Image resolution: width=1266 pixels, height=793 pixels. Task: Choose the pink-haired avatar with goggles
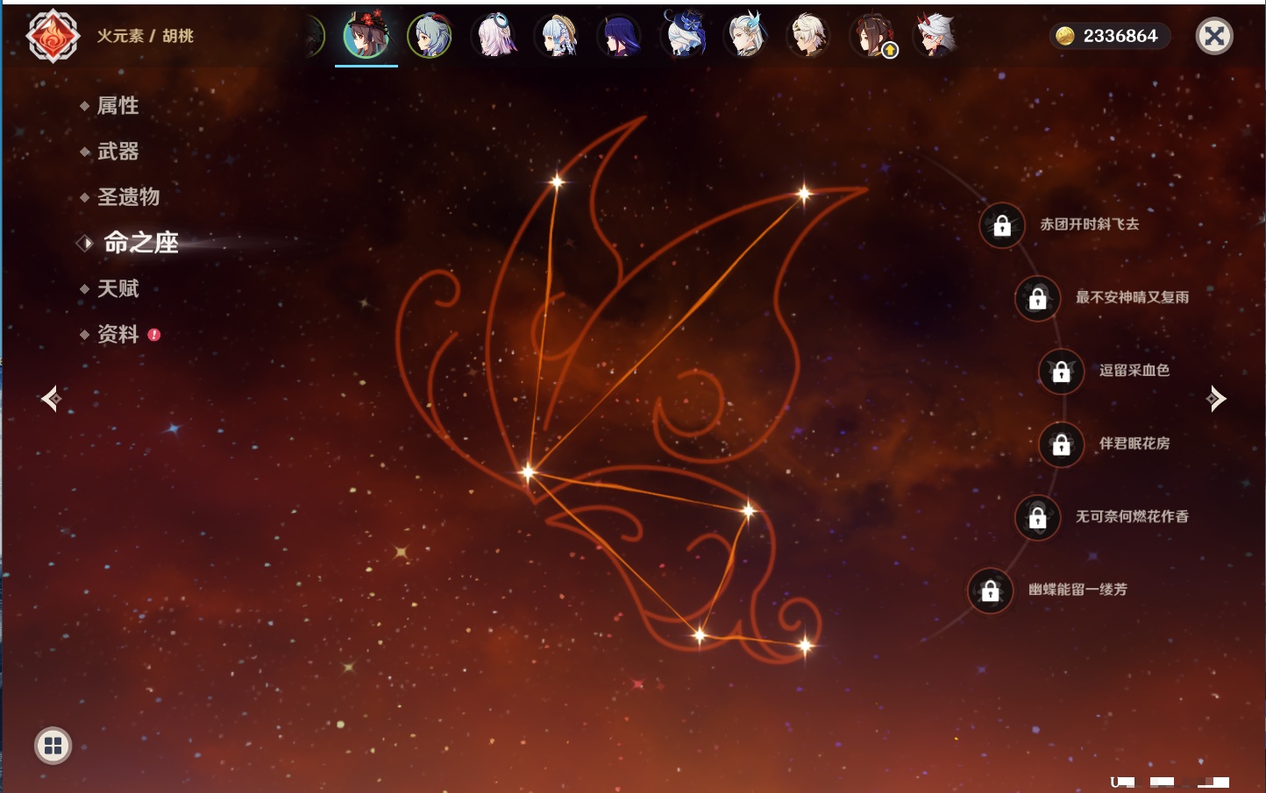pyautogui.click(x=495, y=36)
